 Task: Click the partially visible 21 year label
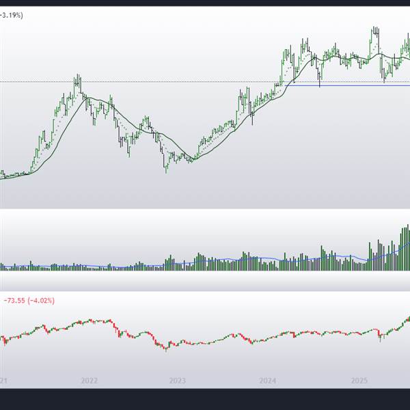(x=3, y=380)
